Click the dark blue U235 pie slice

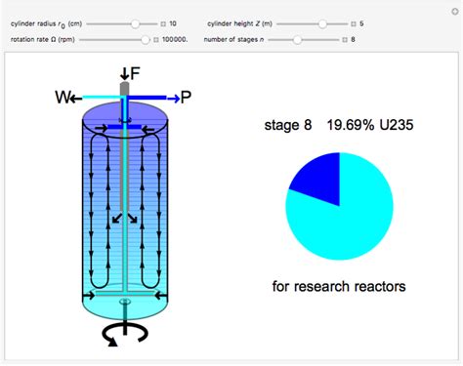(x=320, y=181)
